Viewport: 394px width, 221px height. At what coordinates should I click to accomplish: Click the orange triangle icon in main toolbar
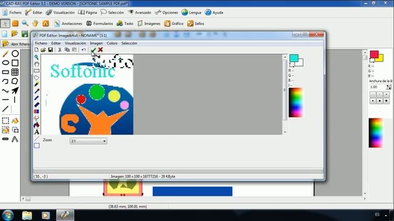(46, 23)
